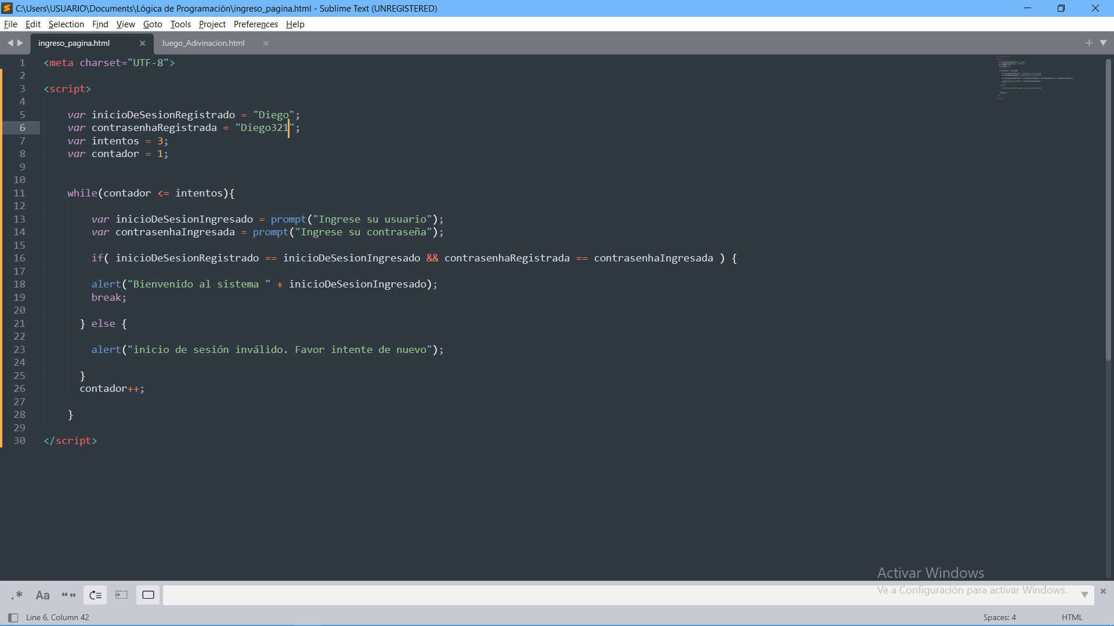Select the font size icon in bottom bar
Viewport: 1114px width, 626px height.
click(42, 595)
